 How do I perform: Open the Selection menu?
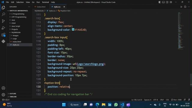tap(20, 2)
